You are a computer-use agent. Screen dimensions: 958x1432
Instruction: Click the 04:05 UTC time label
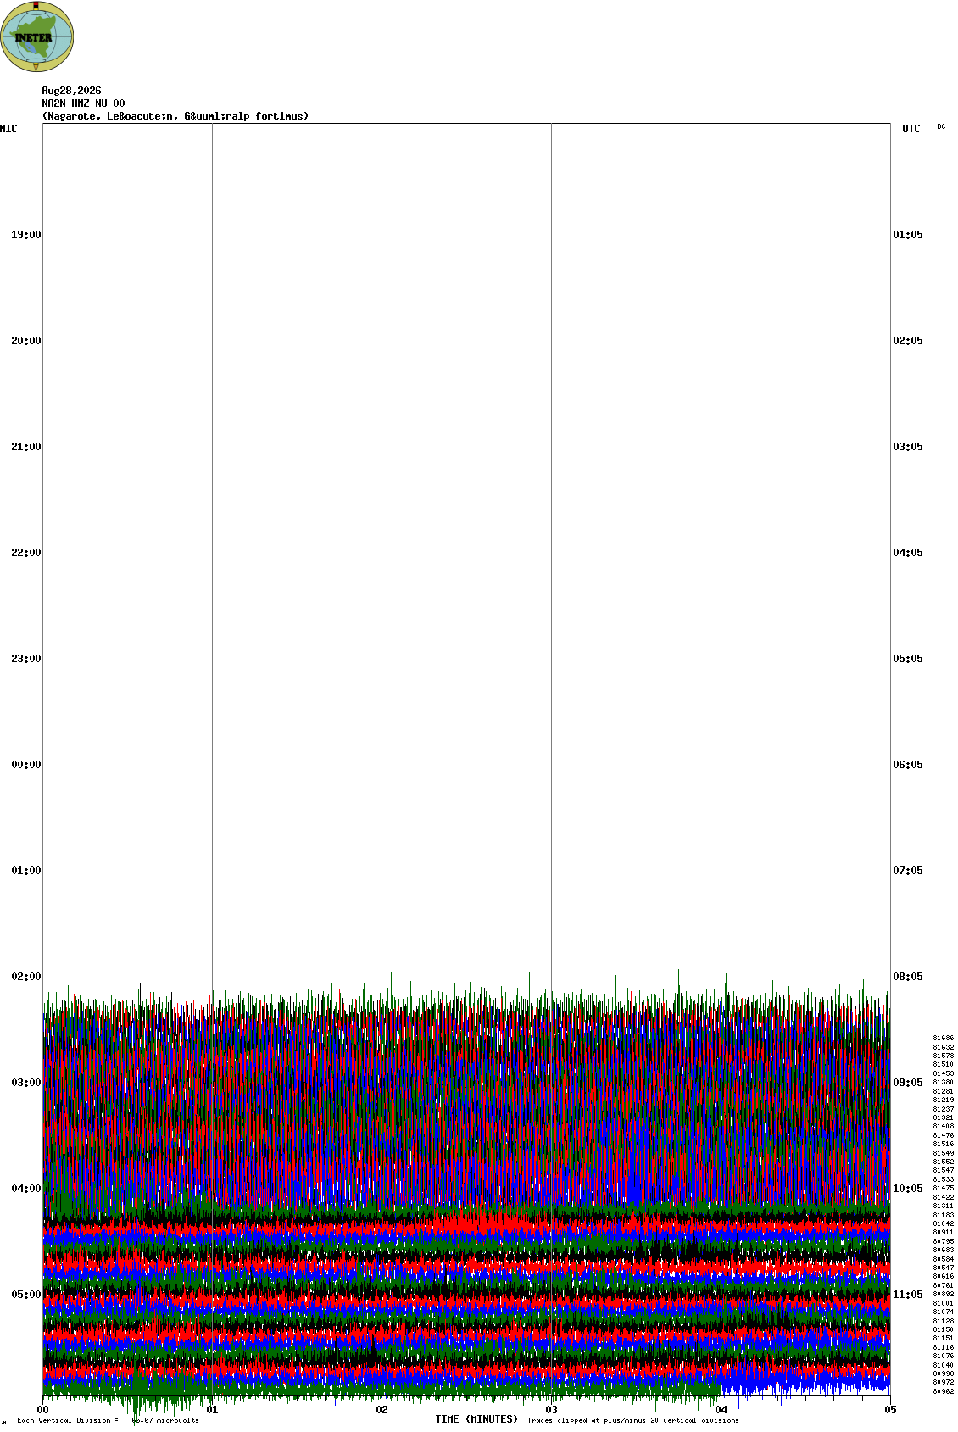click(x=908, y=553)
